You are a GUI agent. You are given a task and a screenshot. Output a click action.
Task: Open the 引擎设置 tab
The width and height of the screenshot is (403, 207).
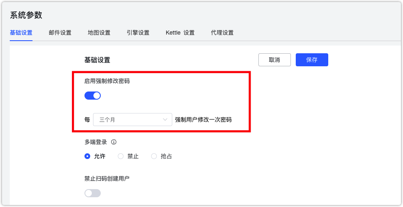pos(138,33)
